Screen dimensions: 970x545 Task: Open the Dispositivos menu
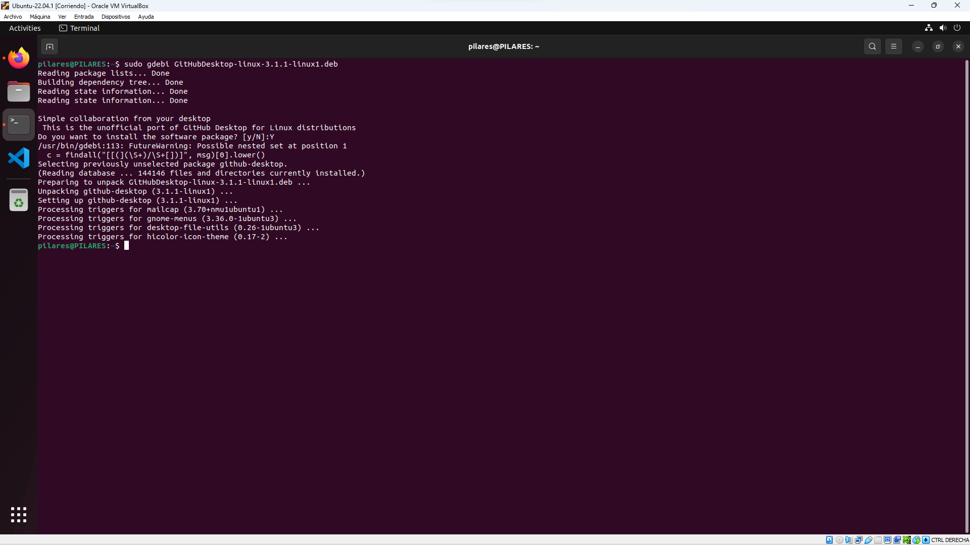(x=115, y=17)
